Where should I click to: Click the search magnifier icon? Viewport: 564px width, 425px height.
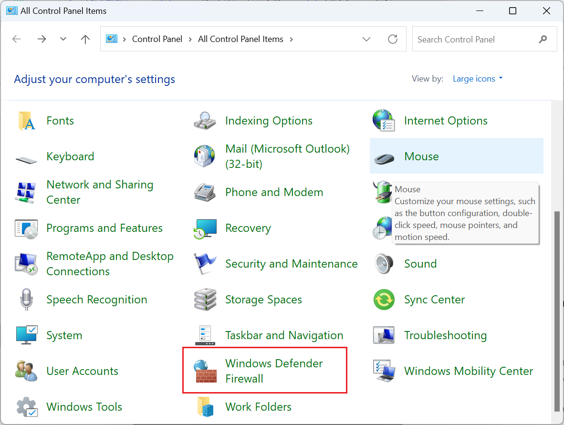[543, 39]
